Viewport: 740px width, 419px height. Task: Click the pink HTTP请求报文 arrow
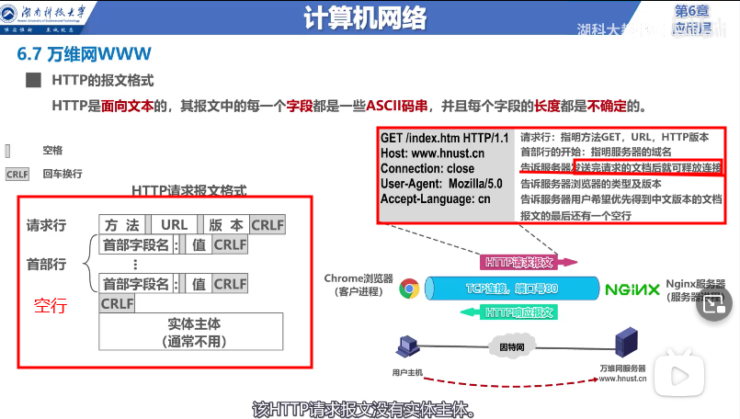(x=528, y=263)
